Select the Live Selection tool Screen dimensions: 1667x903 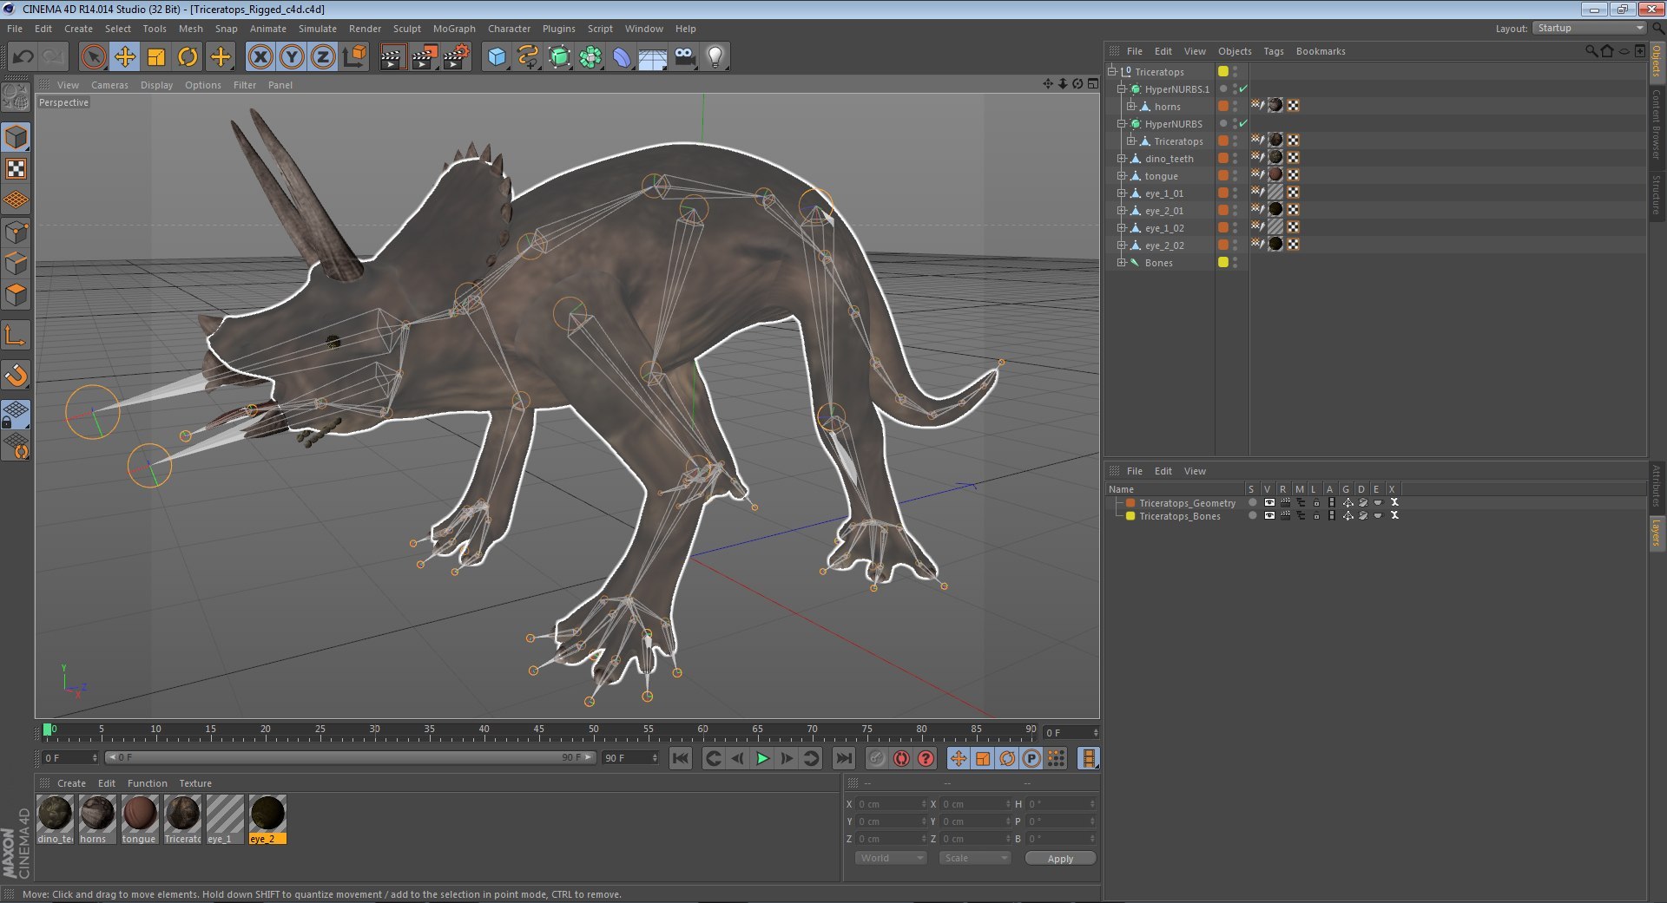(93, 57)
